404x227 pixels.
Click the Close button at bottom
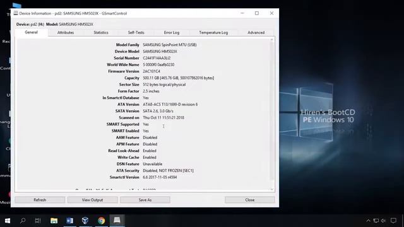click(x=250, y=200)
